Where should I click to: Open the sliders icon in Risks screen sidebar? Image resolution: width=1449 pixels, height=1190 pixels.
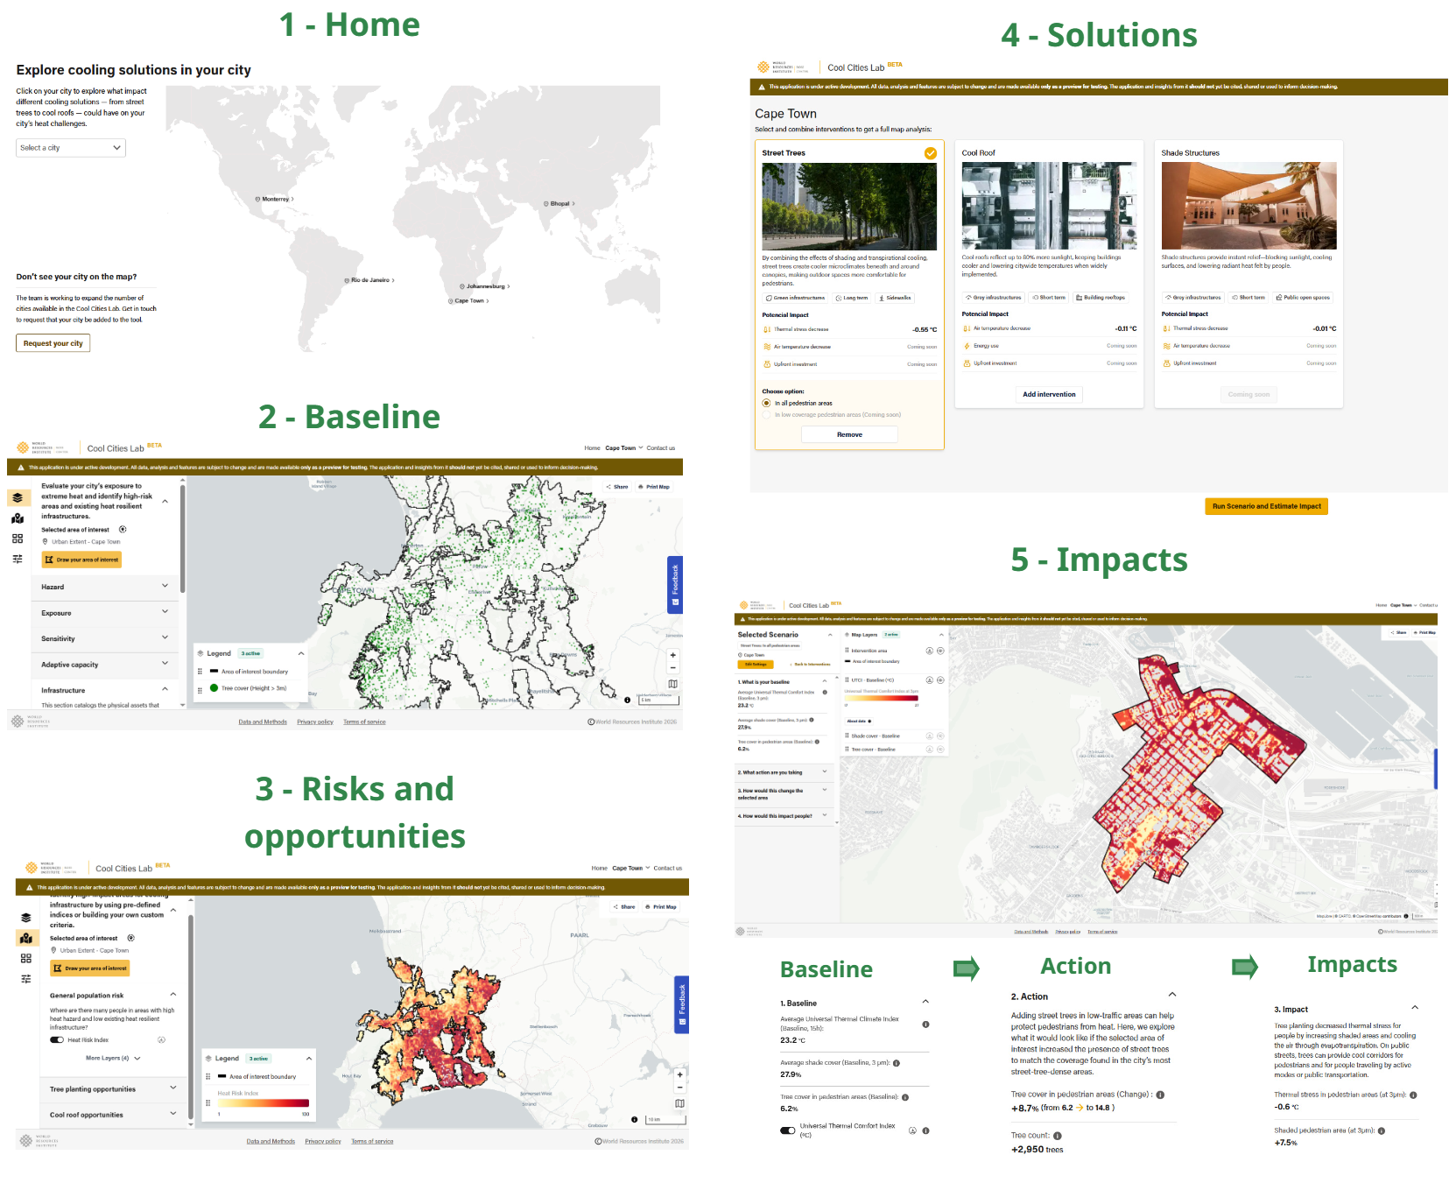pyautogui.click(x=26, y=978)
